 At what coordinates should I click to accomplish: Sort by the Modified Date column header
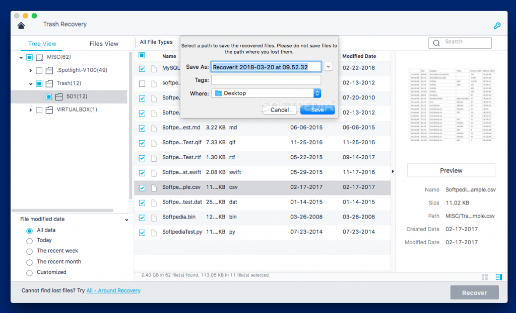click(x=359, y=56)
